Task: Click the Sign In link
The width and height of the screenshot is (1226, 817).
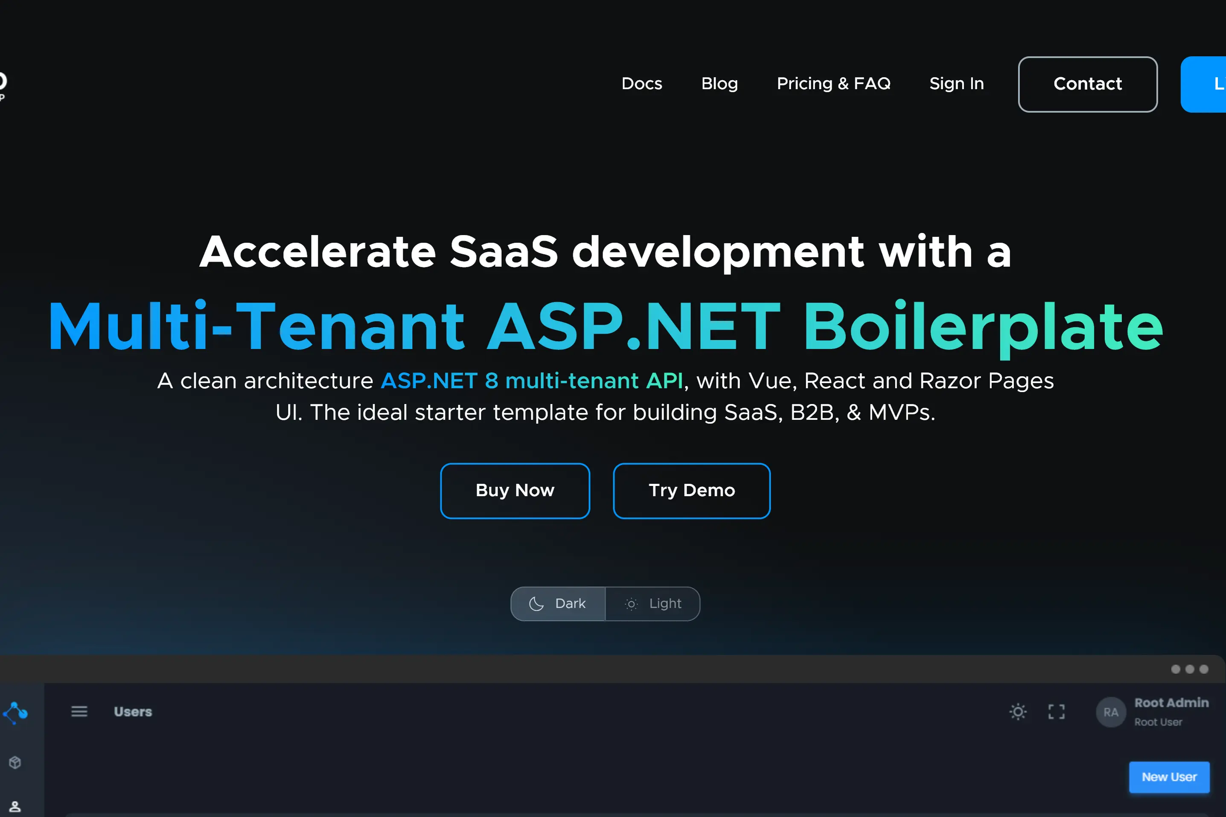Action: point(956,84)
